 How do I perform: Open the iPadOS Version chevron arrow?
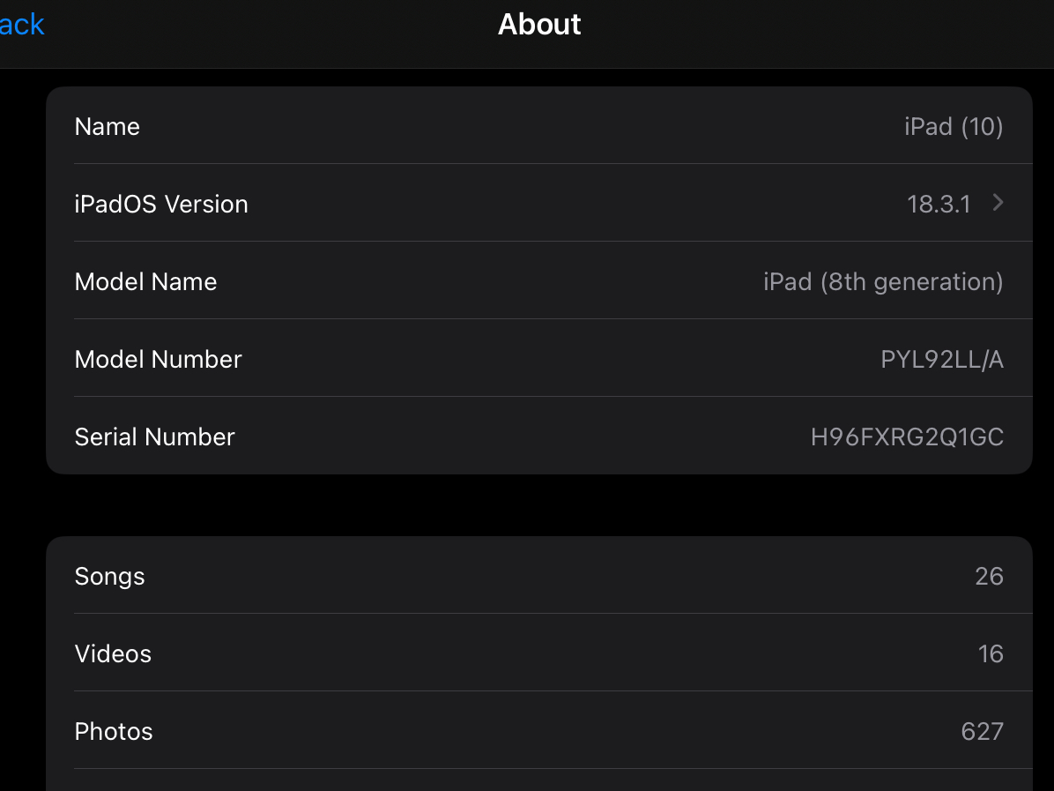998,203
